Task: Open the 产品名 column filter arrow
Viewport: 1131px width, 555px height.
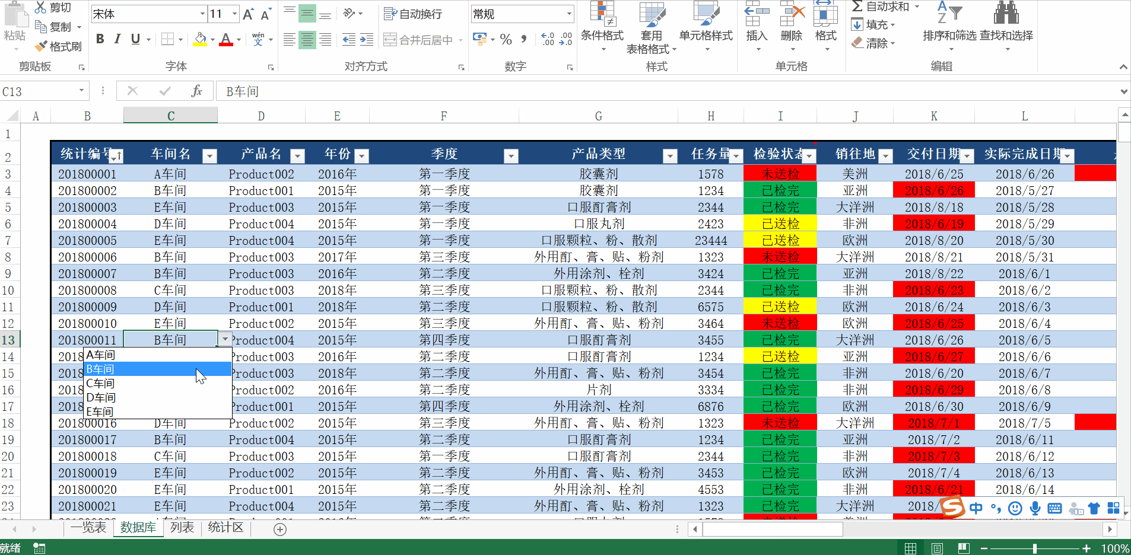Action: pyautogui.click(x=297, y=155)
